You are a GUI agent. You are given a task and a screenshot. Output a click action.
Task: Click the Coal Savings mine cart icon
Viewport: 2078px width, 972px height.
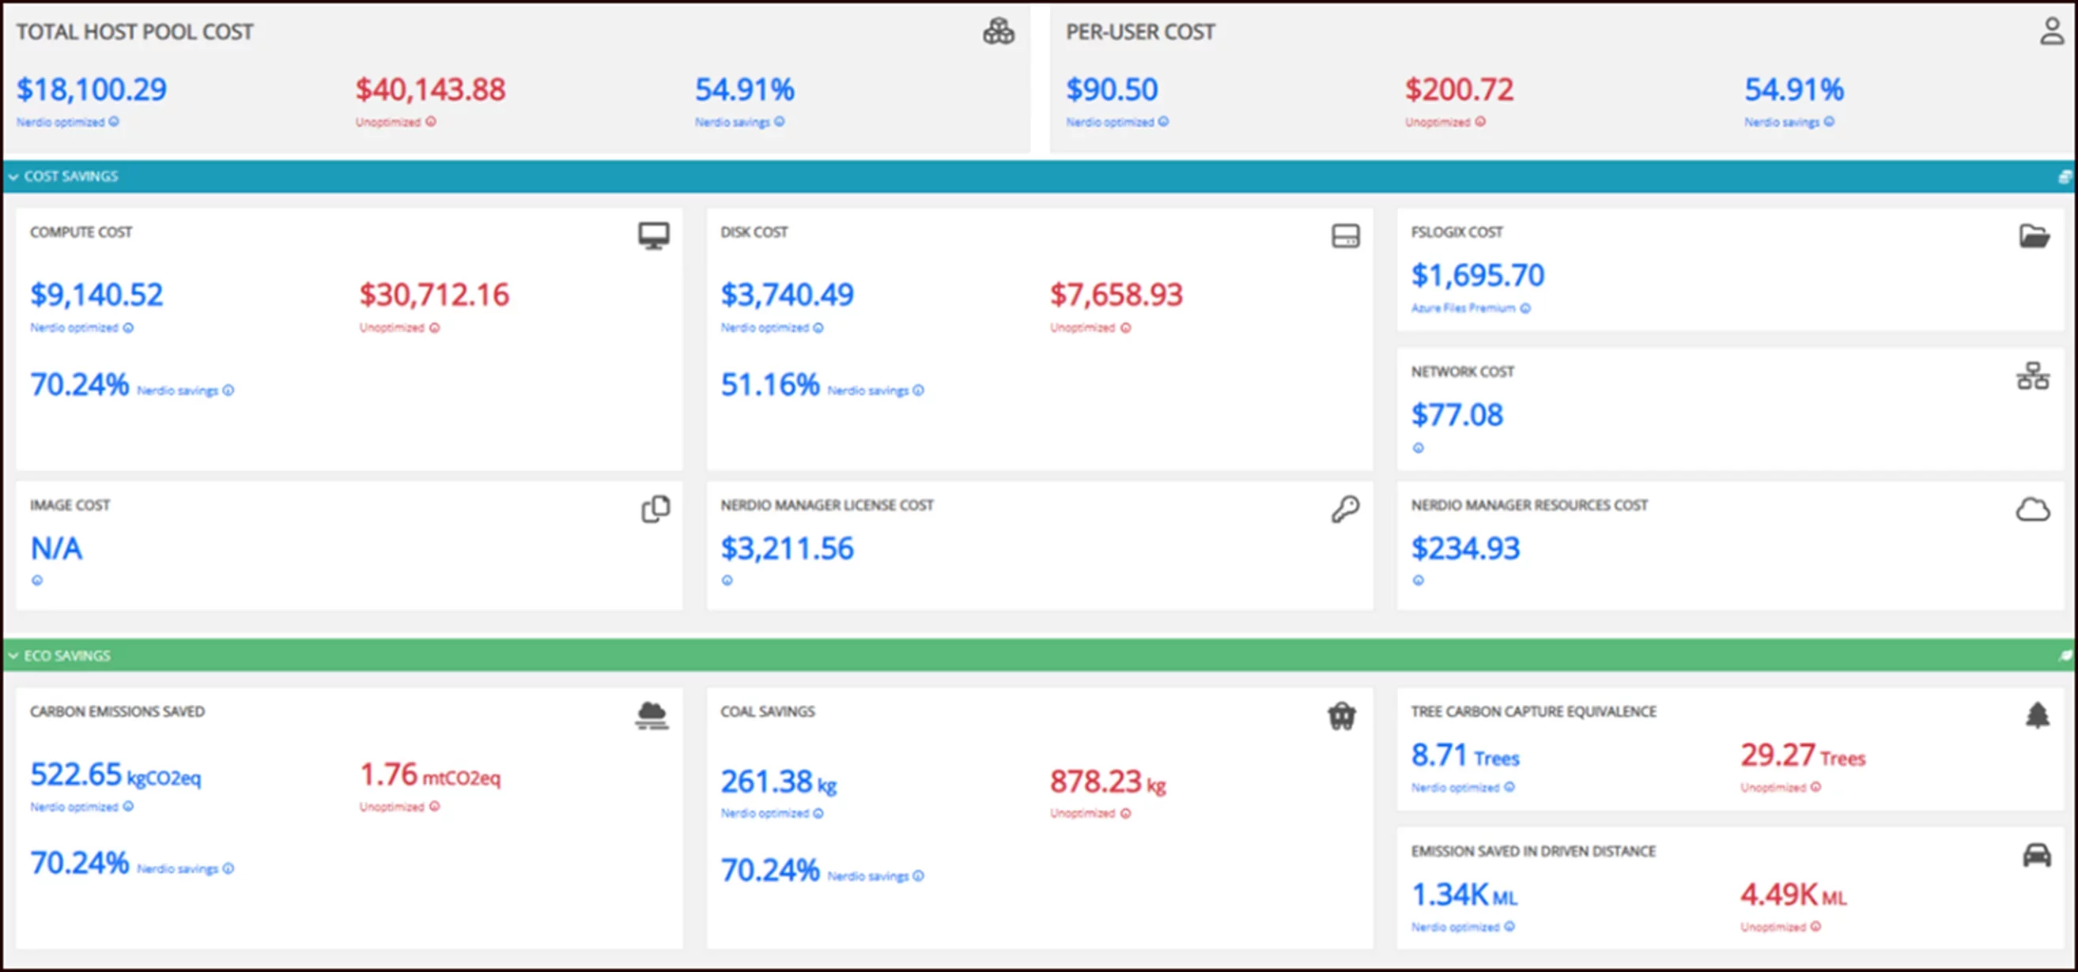[1342, 716]
